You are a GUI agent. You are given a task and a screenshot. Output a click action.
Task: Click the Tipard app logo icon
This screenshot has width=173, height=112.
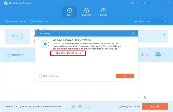[6, 3]
